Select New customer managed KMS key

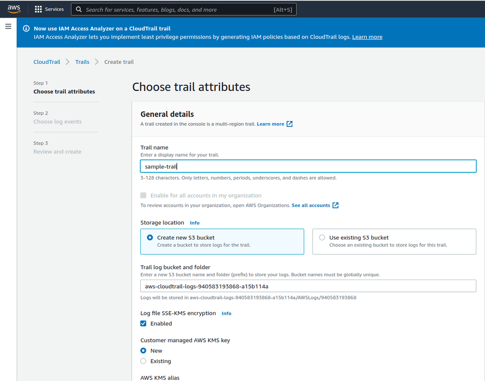[143, 351]
